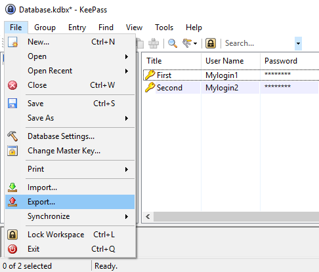Expand the Synchronize submenu

click(x=127, y=216)
